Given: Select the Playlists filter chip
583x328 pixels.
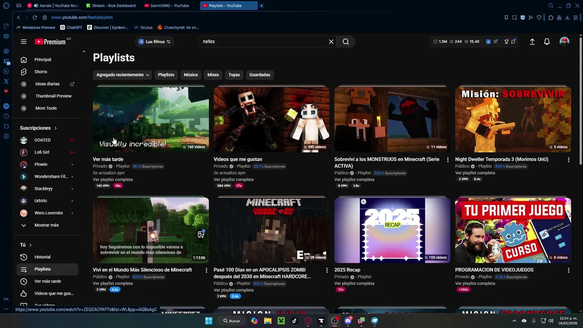Looking at the screenshot, I should coord(166,75).
